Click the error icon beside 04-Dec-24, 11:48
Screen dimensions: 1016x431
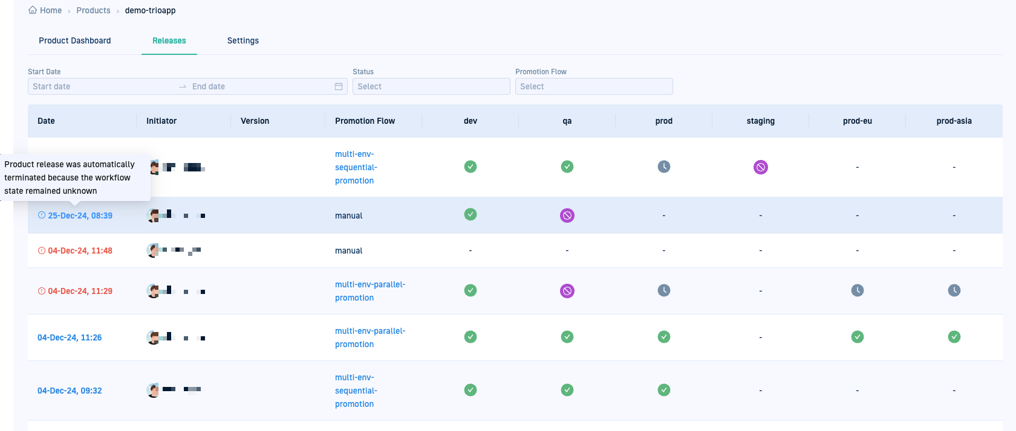tap(42, 251)
